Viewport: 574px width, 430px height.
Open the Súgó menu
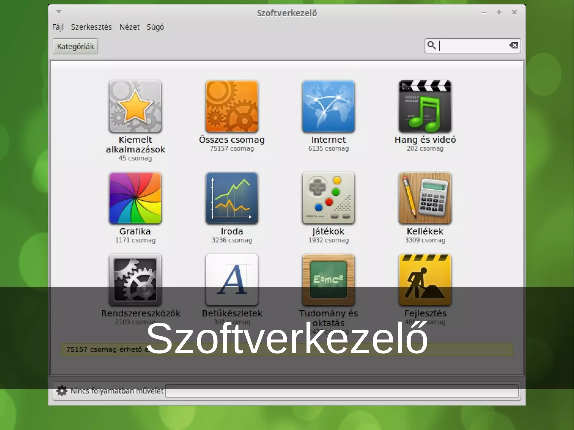156,27
